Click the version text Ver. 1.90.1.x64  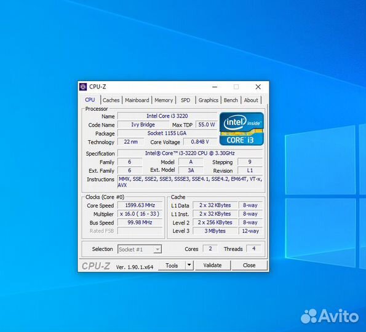(135, 267)
